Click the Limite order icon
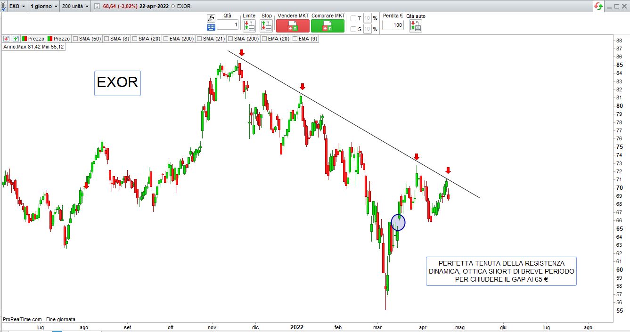The height and width of the screenshot is (332, 630). (249, 26)
